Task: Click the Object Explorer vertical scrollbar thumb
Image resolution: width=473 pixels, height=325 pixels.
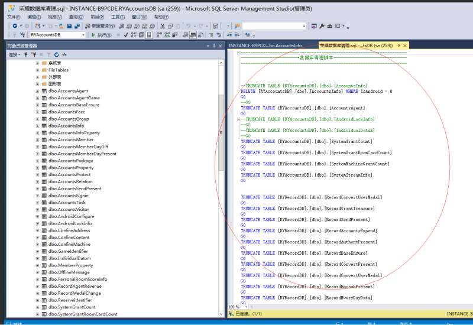Action: [x=221, y=132]
